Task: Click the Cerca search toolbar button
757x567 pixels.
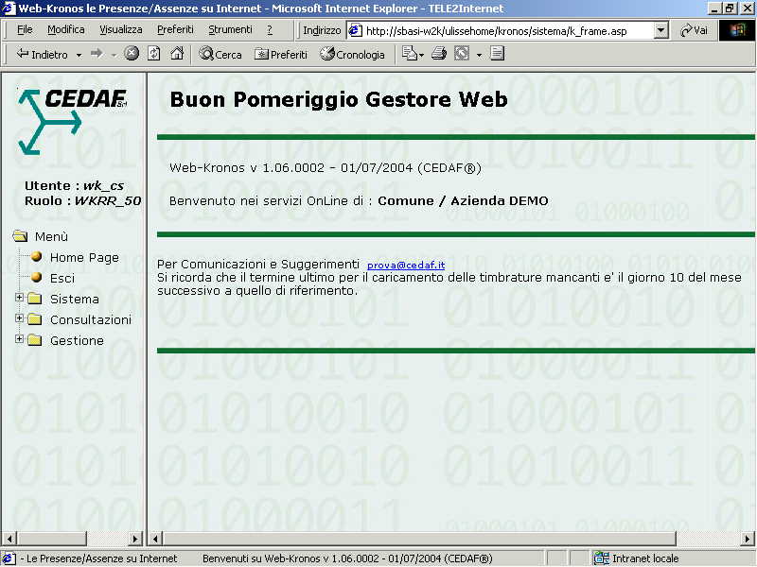Action: point(220,54)
